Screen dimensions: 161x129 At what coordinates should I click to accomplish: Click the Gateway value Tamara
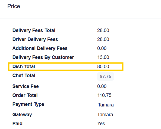[x=105, y=115]
